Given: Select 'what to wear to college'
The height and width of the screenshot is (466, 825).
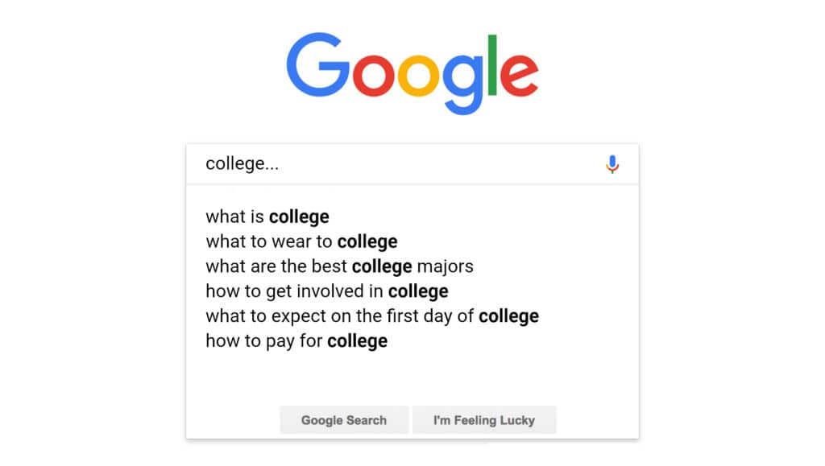Looking at the screenshot, I should [302, 241].
